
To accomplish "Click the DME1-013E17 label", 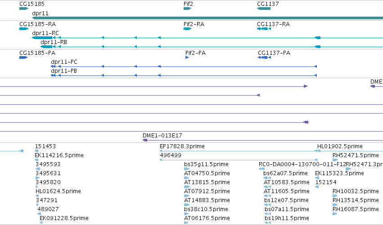I will [x=162, y=135].
